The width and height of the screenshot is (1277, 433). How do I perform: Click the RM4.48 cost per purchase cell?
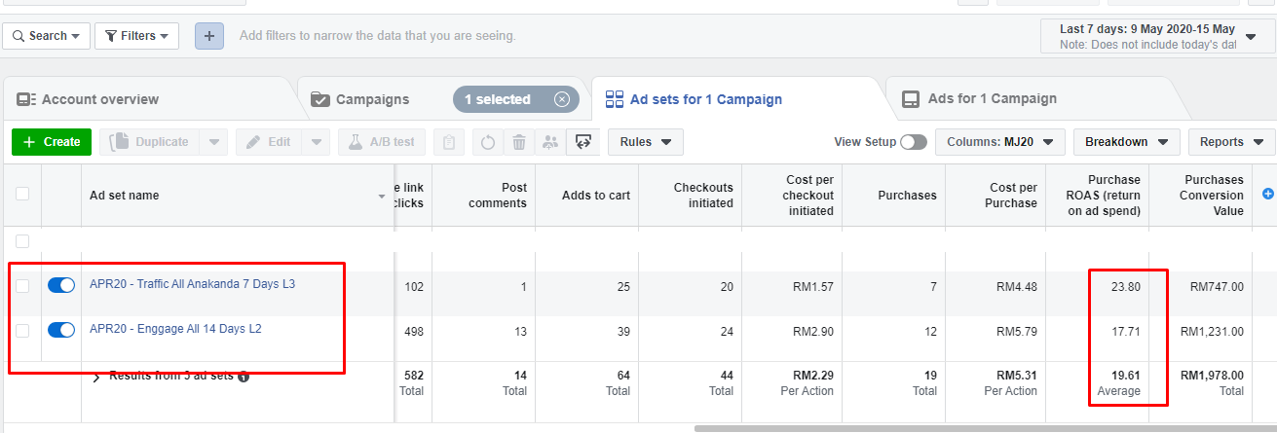[x=1017, y=287]
